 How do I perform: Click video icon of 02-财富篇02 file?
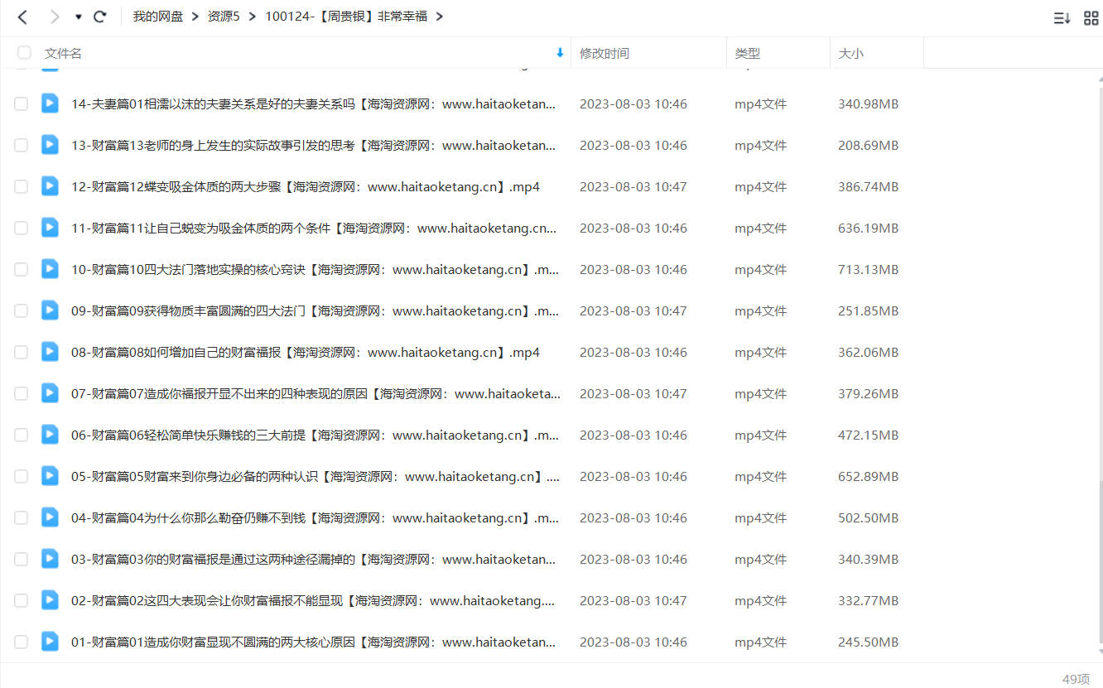click(51, 599)
